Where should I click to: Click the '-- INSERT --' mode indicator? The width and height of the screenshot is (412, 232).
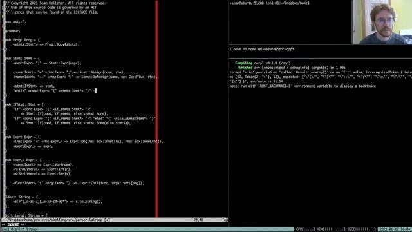(13, 225)
